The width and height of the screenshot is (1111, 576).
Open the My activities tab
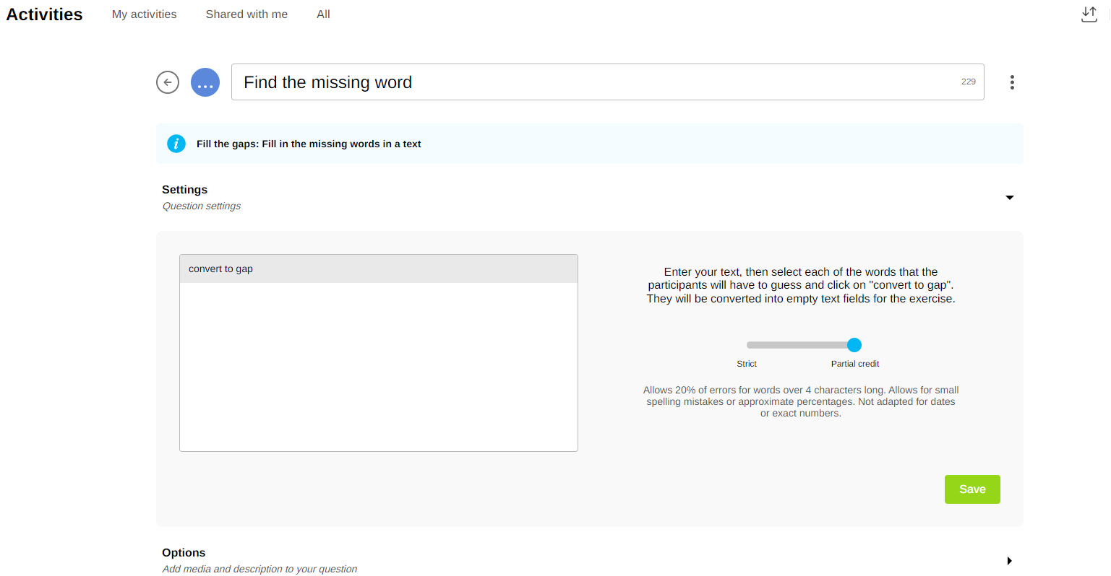(145, 14)
